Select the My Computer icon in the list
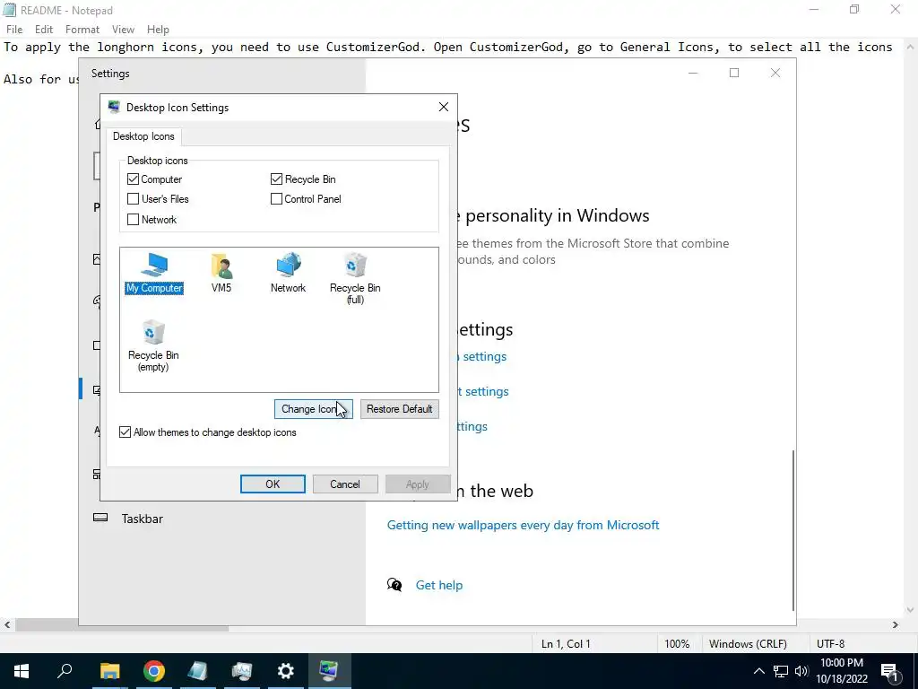This screenshot has height=689, width=918. click(154, 273)
